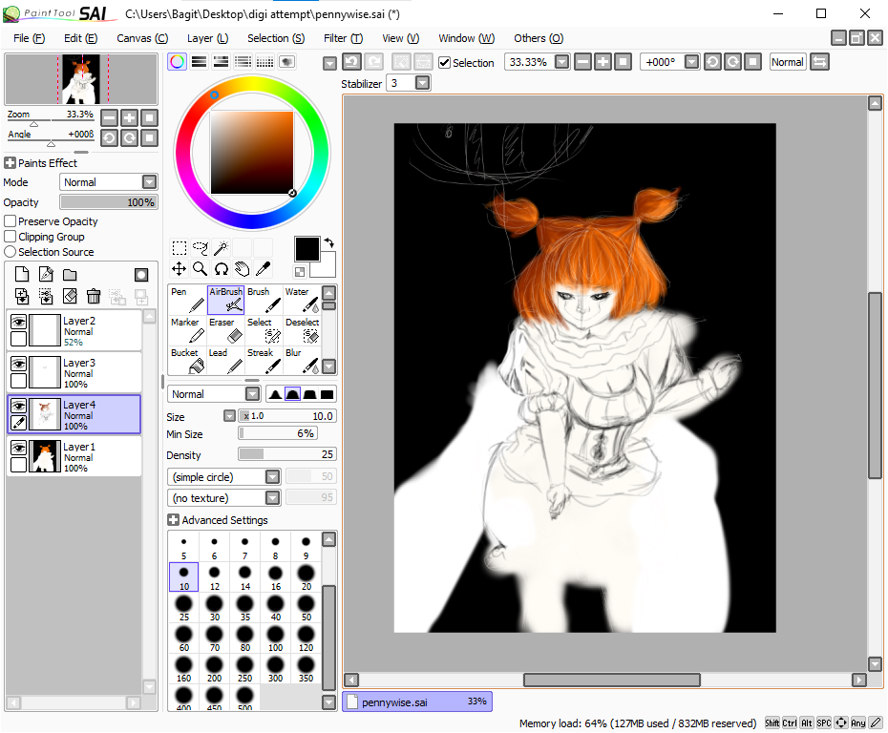Swap foreground and background colors
Screen dimensions: 888x733
pos(329,242)
